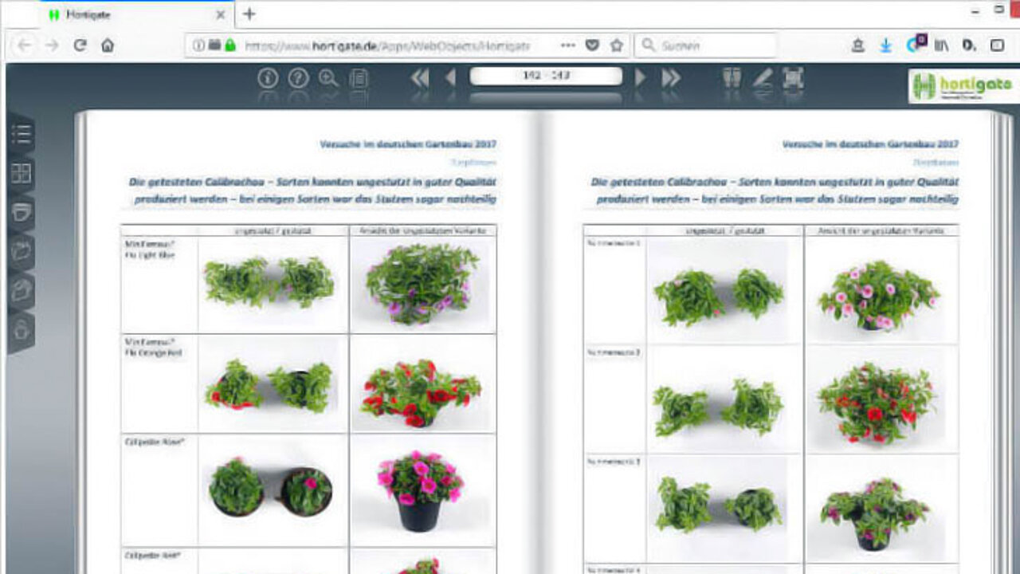Go back in browser history
1020x574 pixels.
(x=24, y=45)
